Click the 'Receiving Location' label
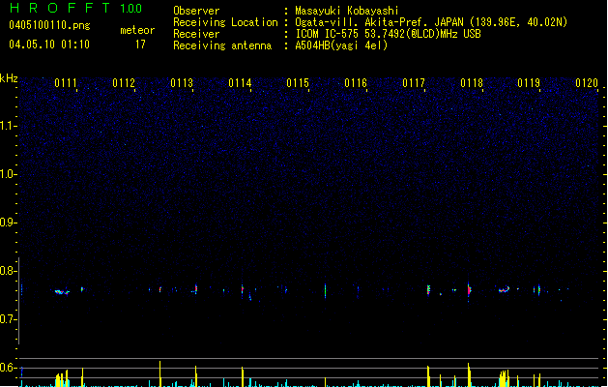 pyautogui.click(x=225, y=22)
